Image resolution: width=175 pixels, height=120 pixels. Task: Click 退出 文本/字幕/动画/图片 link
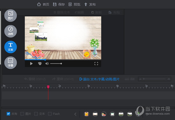[100, 79]
